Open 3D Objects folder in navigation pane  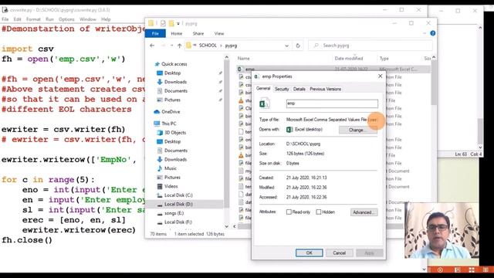coord(175,133)
